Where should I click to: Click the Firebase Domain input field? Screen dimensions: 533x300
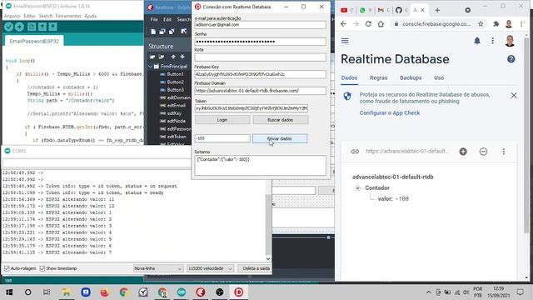click(261, 91)
